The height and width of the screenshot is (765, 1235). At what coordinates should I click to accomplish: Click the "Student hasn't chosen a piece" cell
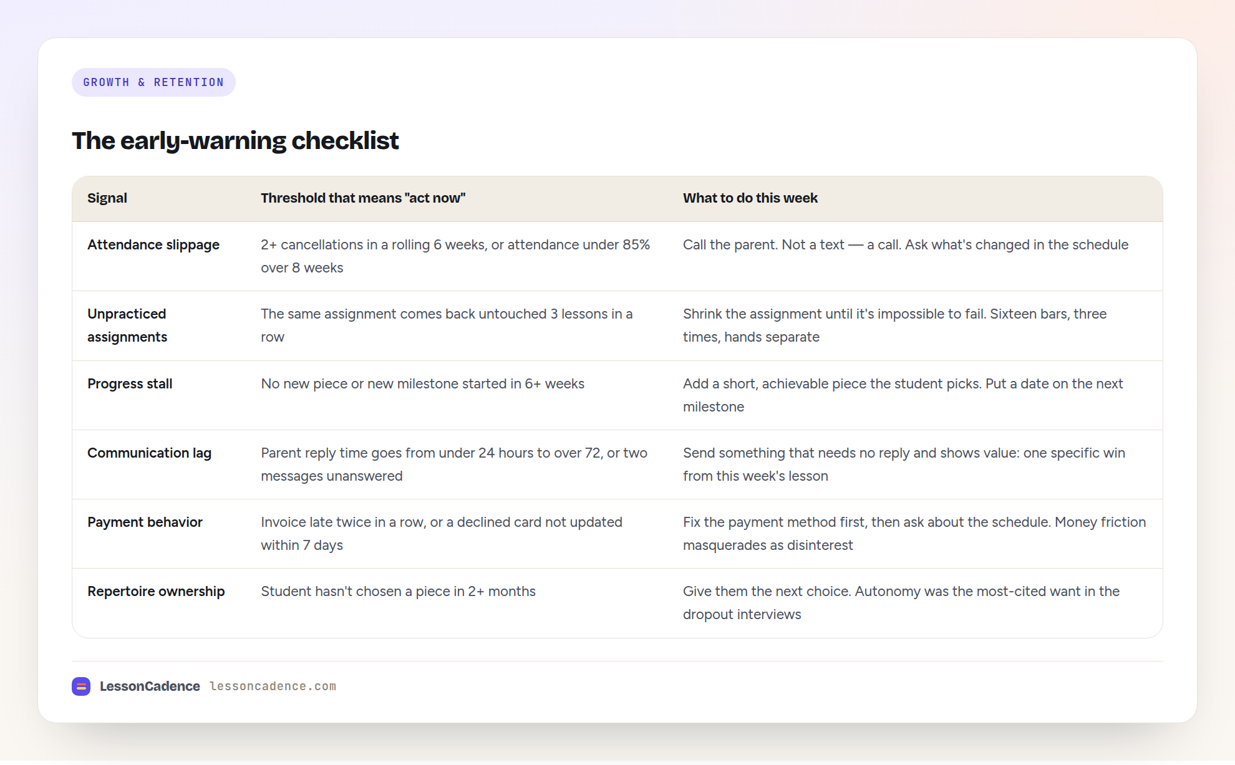[x=398, y=592]
